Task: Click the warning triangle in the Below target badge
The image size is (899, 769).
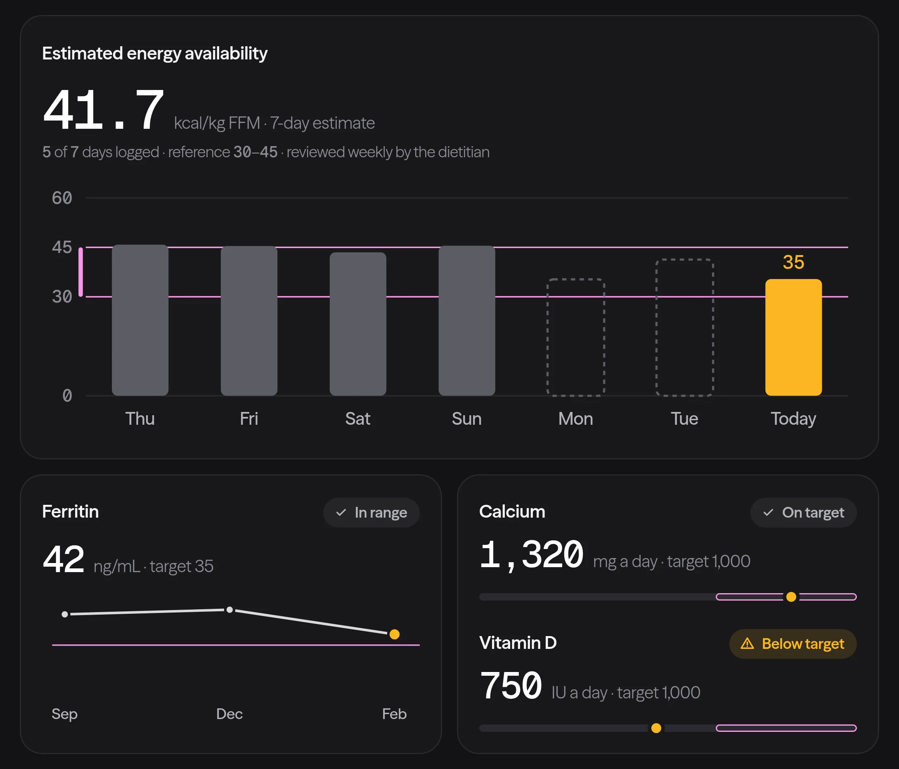Action: pos(747,643)
